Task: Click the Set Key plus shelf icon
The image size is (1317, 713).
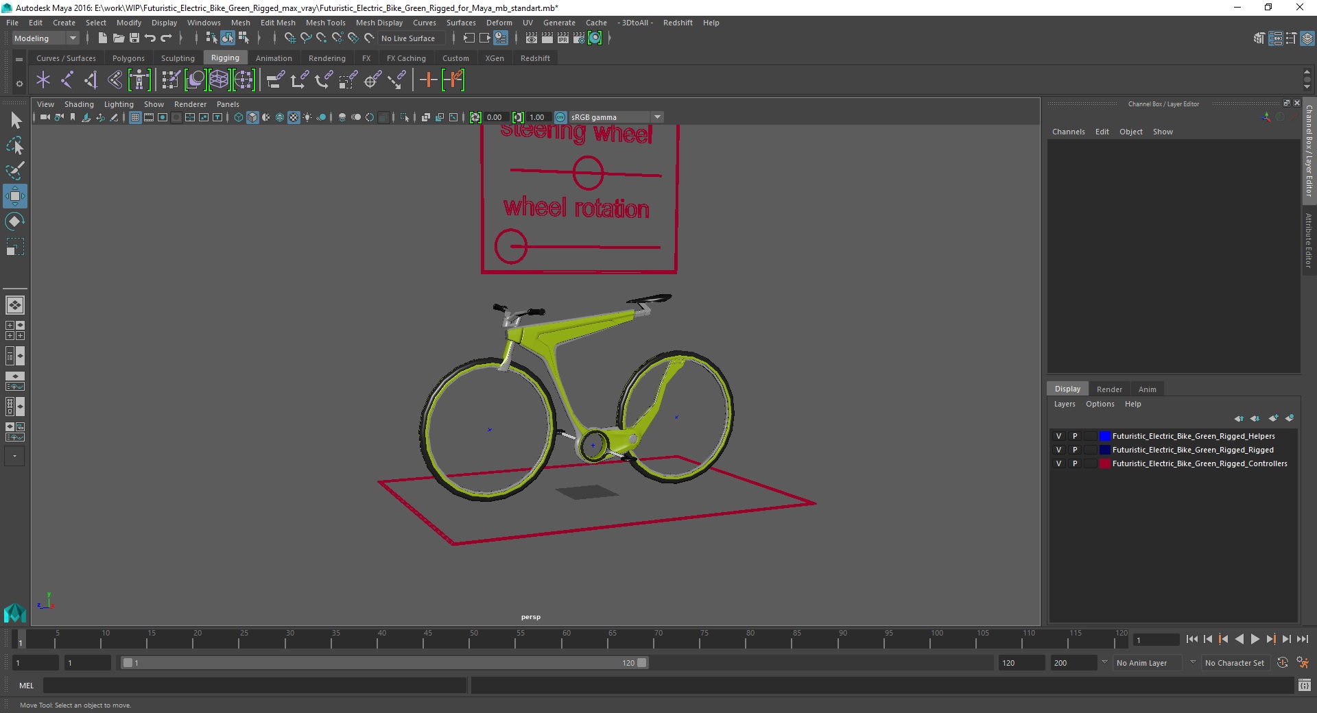Action: pyautogui.click(x=429, y=80)
